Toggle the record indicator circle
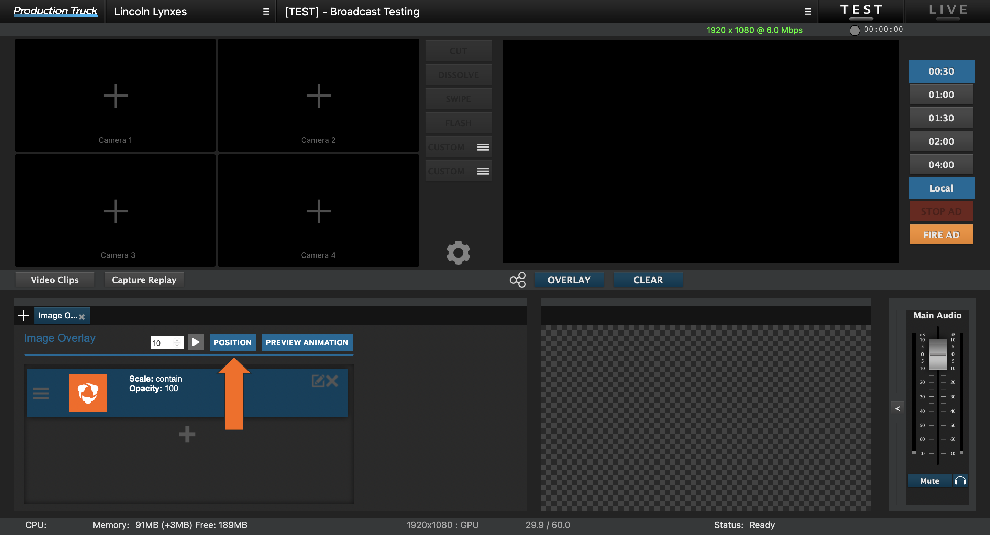 coord(854,30)
